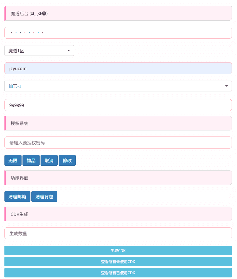
Task: Open 查看所有未使用CDK list
Action: tap(118, 262)
